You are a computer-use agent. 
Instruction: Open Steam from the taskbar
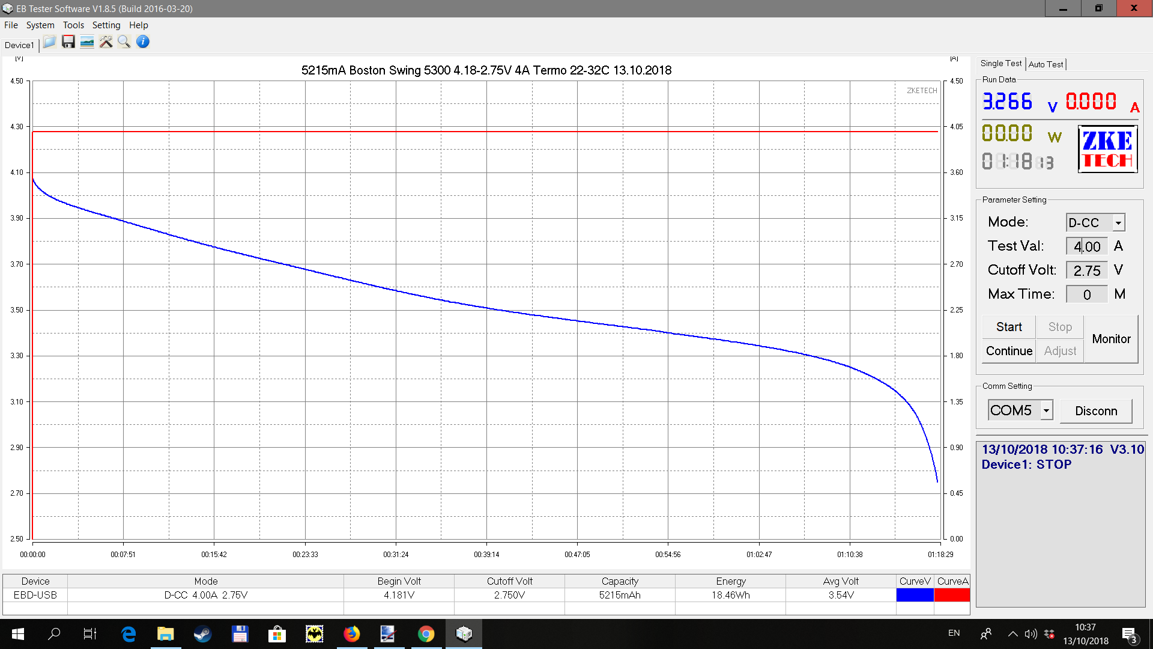coord(202,633)
